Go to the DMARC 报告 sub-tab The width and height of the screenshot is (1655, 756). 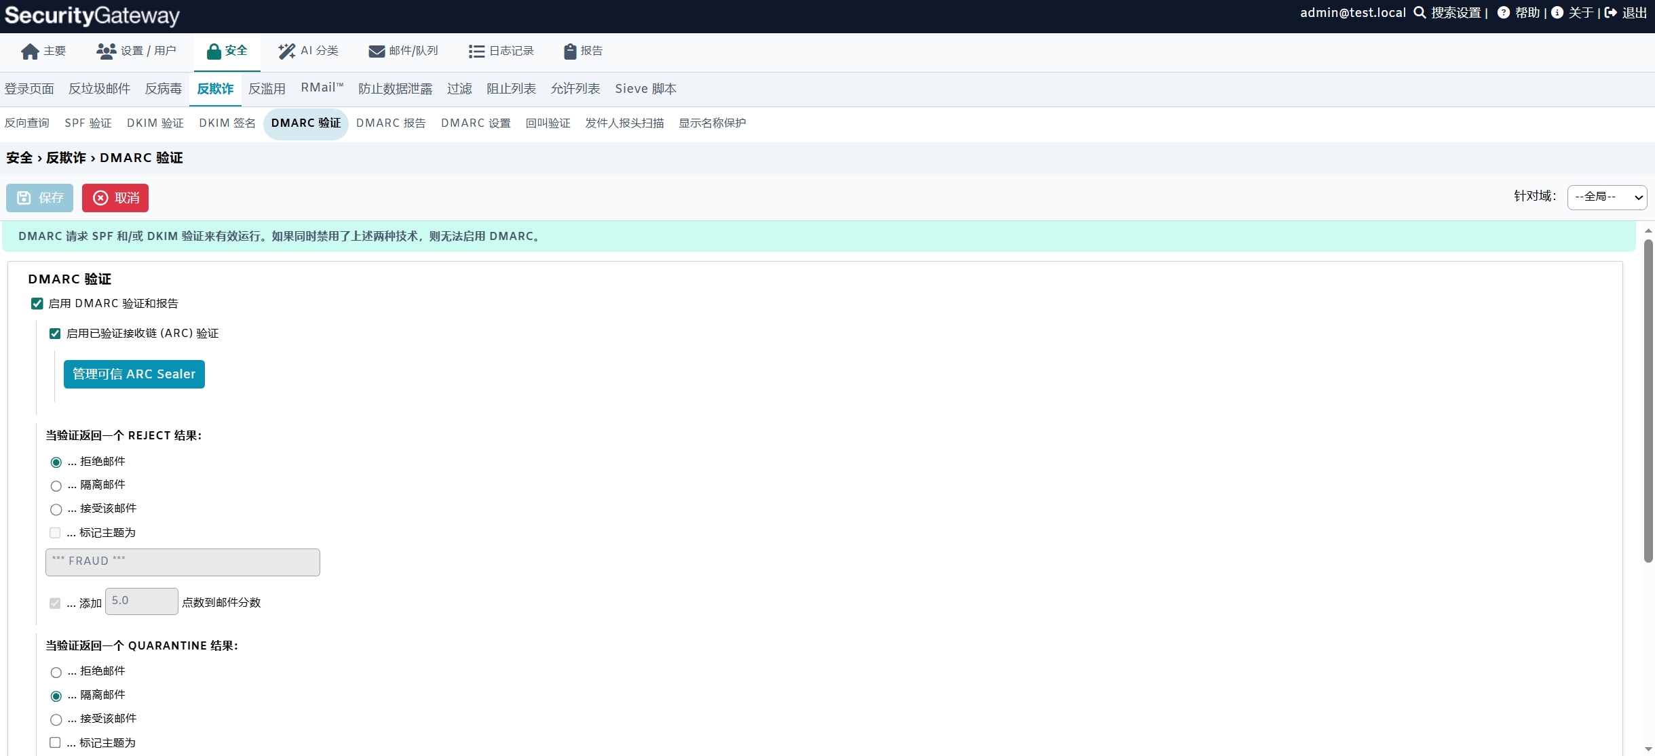[391, 123]
